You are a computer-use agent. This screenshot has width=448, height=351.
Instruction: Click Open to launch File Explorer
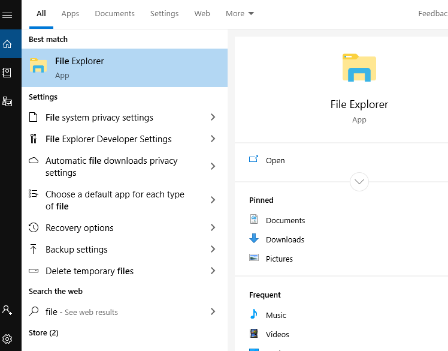tap(275, 160)
